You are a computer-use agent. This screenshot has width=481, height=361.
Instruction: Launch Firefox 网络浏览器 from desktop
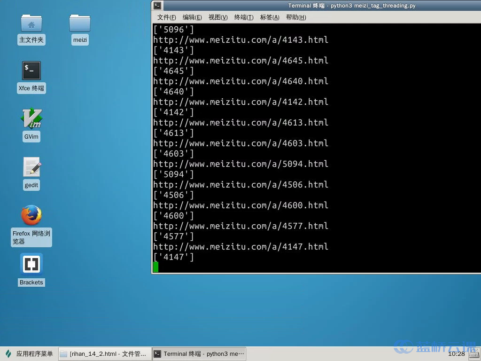click(31, 215)
